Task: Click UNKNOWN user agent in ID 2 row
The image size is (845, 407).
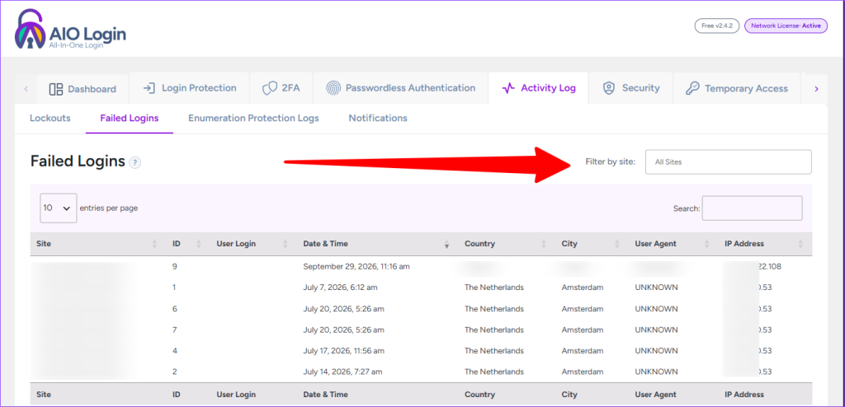Action: click(656, 372)
